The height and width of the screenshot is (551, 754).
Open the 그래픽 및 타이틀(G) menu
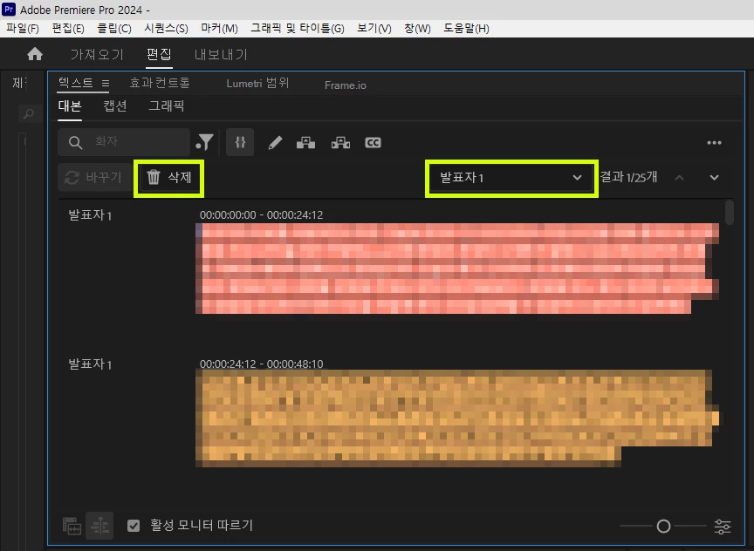(x=298, y=29)
